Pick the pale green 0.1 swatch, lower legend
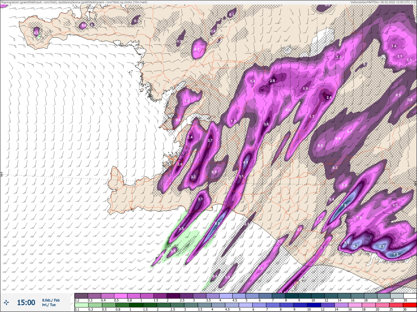Image resolution: width=417 pixels, height=312 pixels. coord(81,305)
